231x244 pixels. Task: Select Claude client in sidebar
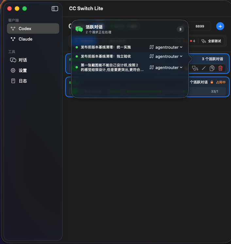[x=33, y=39]
